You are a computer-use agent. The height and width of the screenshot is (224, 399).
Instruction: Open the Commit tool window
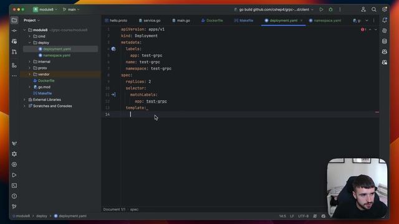click(x=14, y=30)
